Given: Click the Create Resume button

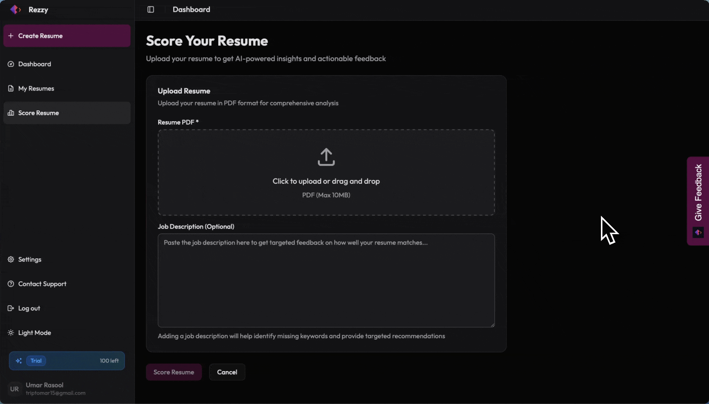Looking at the screenshot, I should tap(67, 36).
